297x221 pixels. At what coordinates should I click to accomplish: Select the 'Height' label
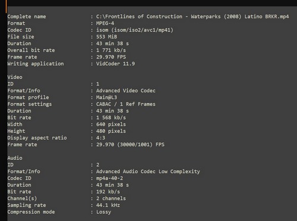[16, 131]
